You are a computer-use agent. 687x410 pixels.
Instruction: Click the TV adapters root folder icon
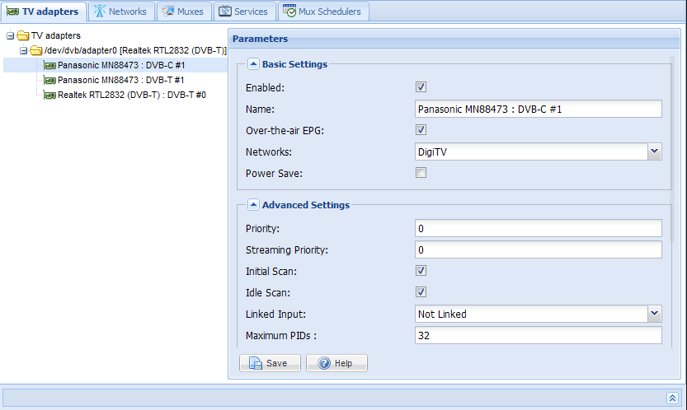click(23, 35)
